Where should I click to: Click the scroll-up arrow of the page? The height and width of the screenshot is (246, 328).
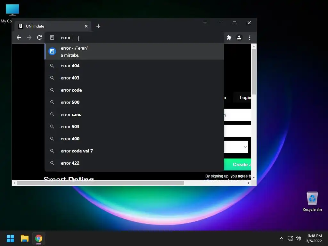pos(254,46)
